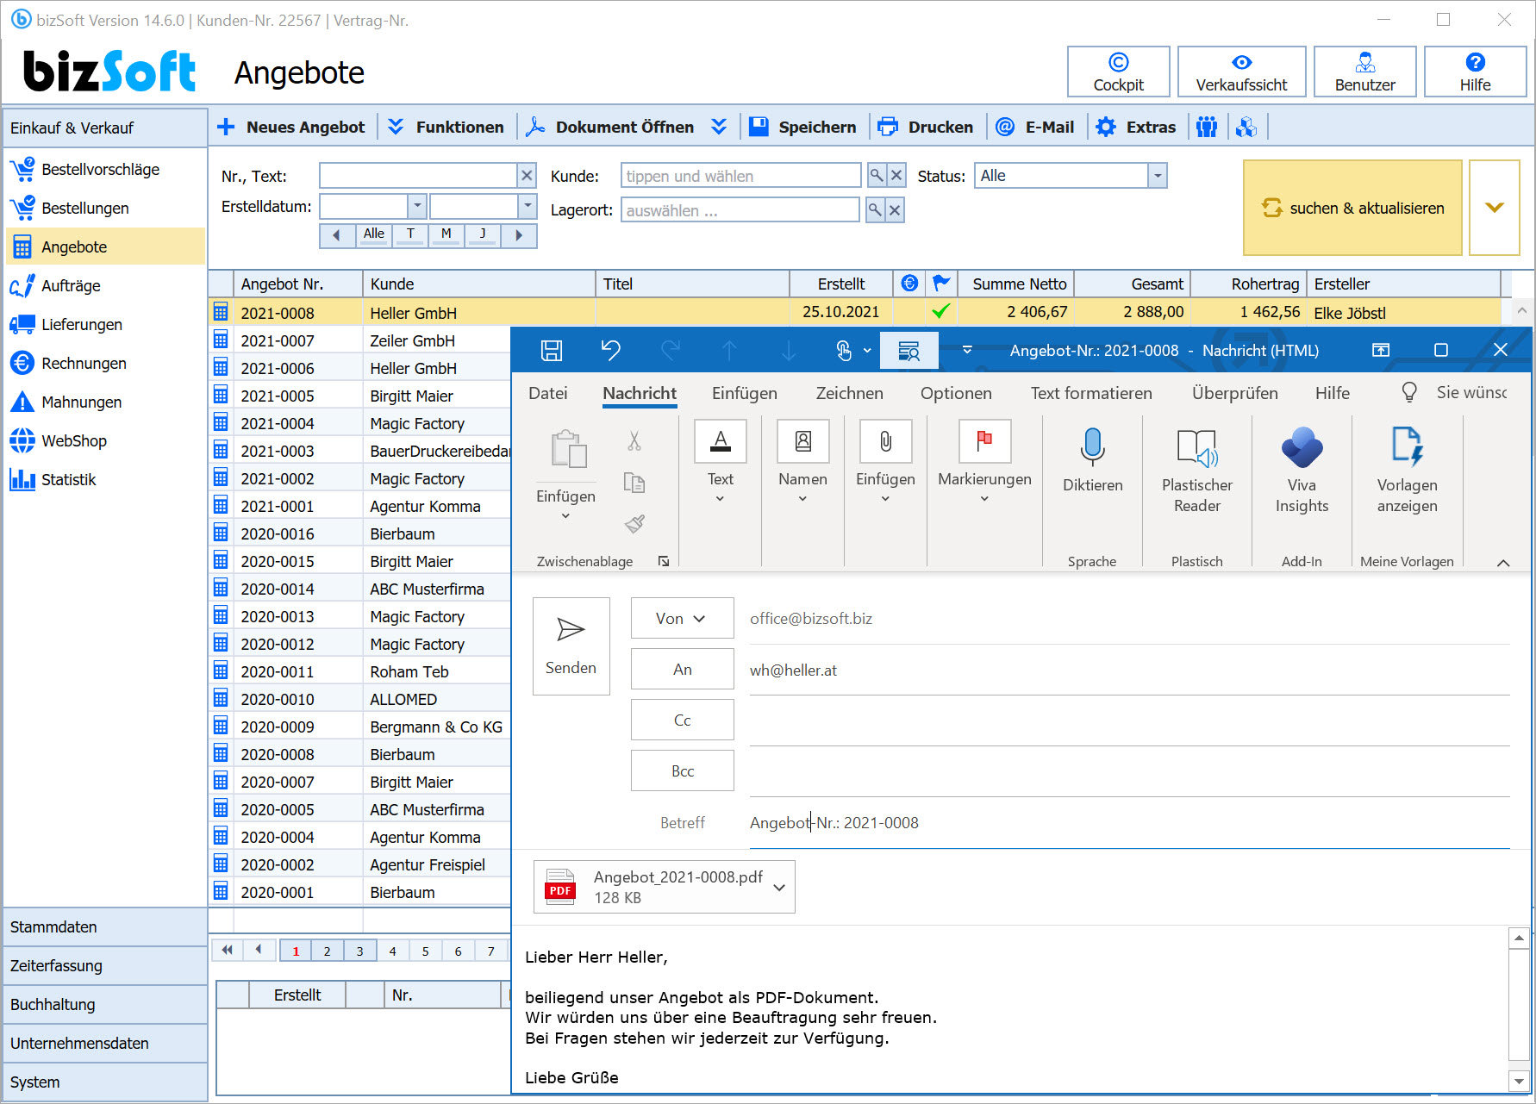This screenshot has width=1536, height=1104.
Task: Click Drucken printer toolbar item
Action: 926,127
